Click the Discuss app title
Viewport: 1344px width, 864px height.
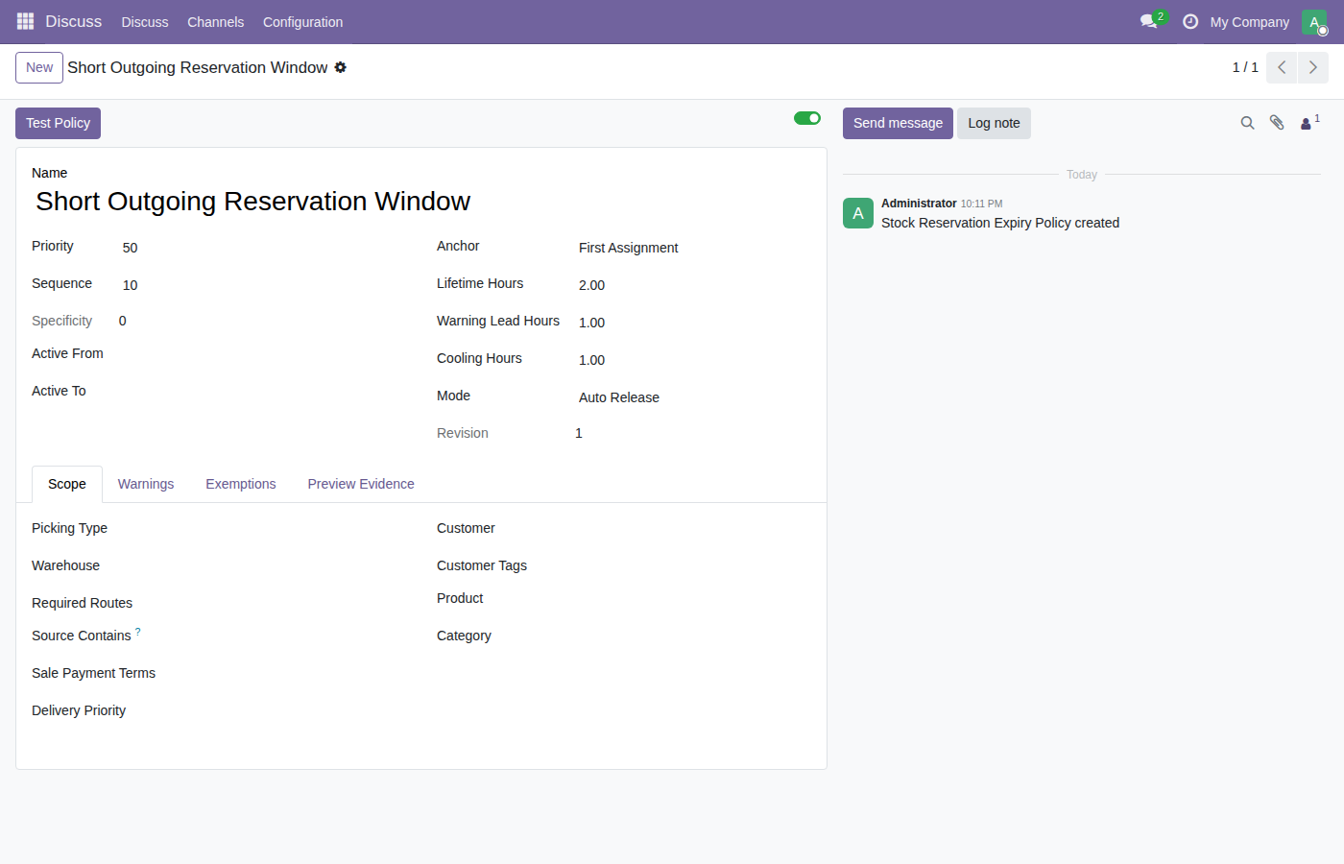pyautogui.click(x=73, y=21)
